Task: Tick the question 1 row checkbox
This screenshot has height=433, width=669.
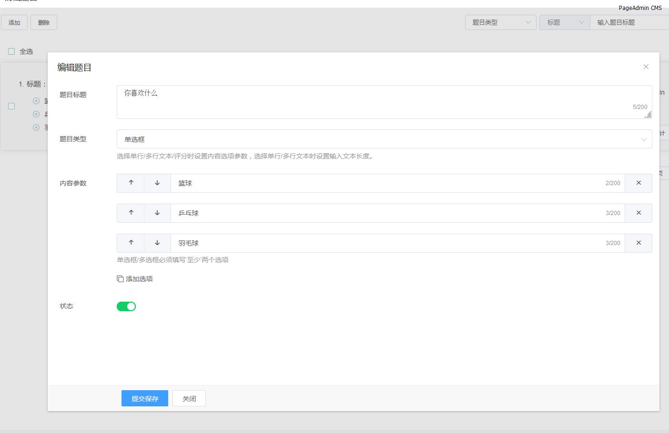Action: [11, 106]
